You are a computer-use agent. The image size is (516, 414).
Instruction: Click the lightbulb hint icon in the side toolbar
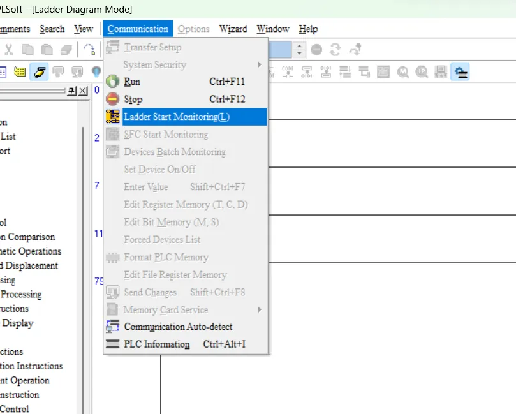point(97,71)
